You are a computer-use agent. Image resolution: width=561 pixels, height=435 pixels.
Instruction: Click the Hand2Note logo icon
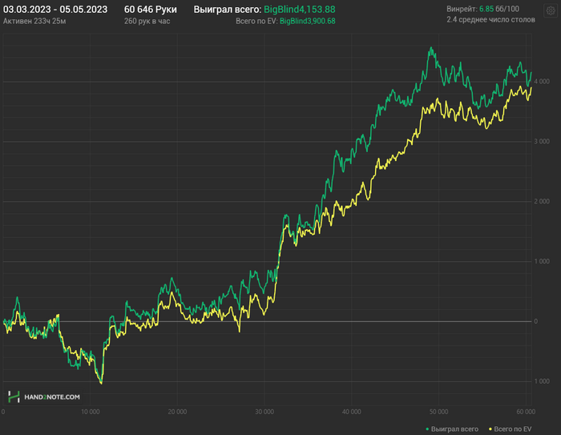14,397
